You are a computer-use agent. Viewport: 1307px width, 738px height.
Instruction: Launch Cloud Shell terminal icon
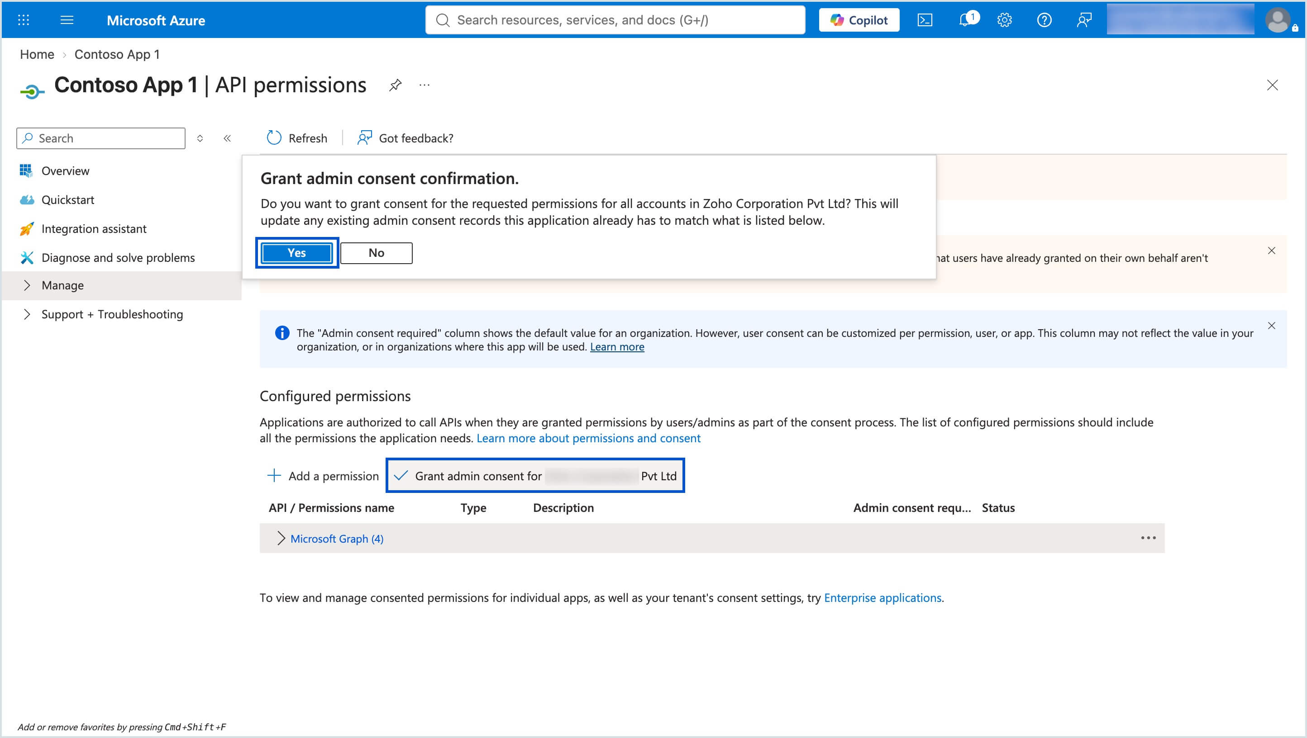[925, 20]
